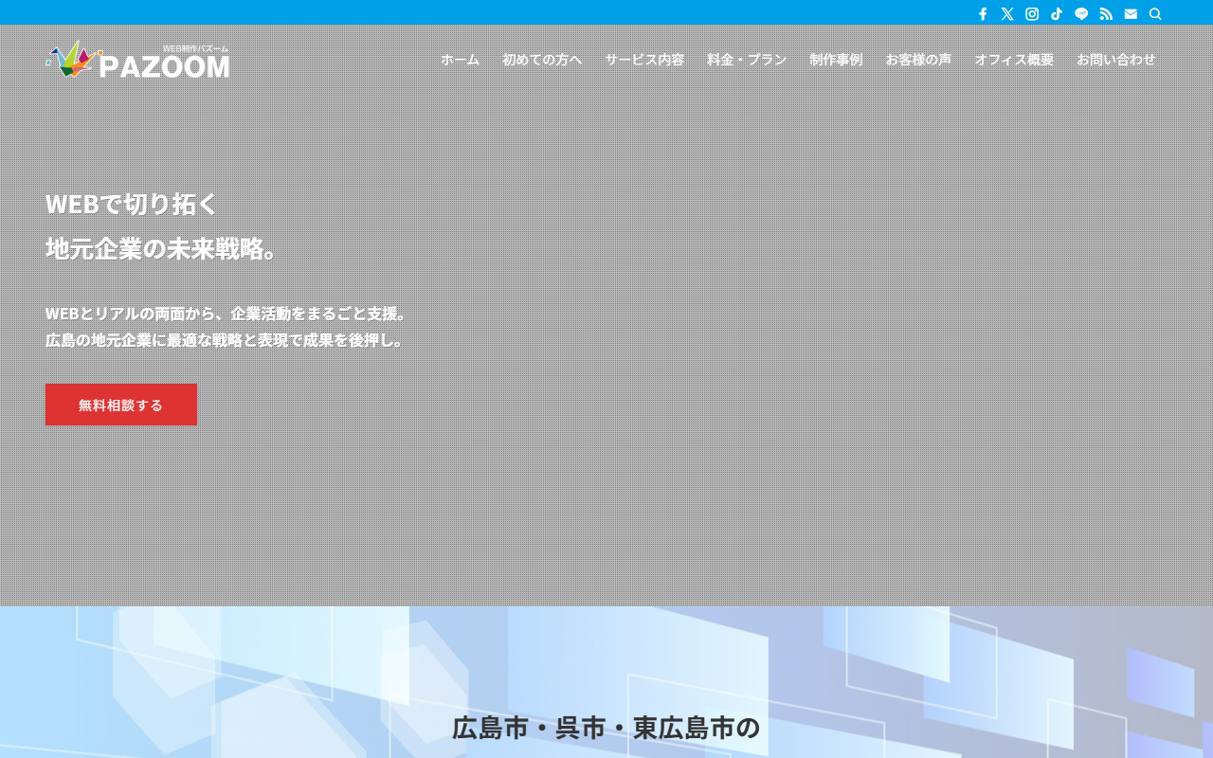This screenshot has width=1213, height=758.
Task: Go to ホーム in navigation
Action: (x=460, y=60)
